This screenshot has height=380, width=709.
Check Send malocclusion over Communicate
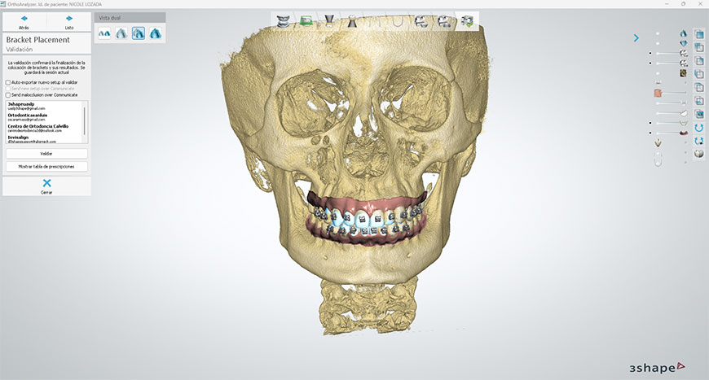point(7,94)
